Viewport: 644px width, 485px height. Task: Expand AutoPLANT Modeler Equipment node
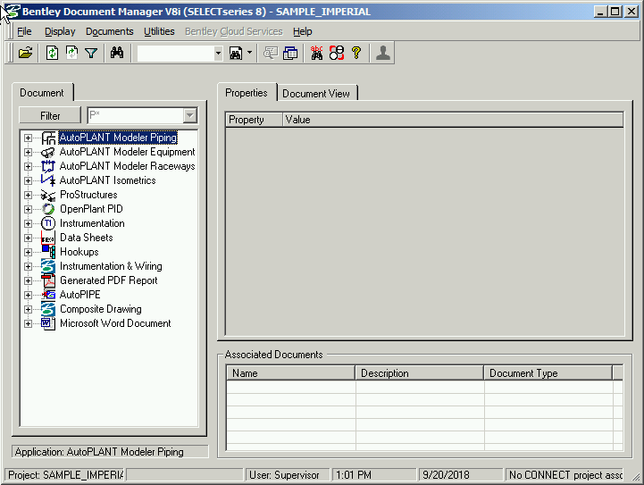pyautogui.click(x=28, y=152)
